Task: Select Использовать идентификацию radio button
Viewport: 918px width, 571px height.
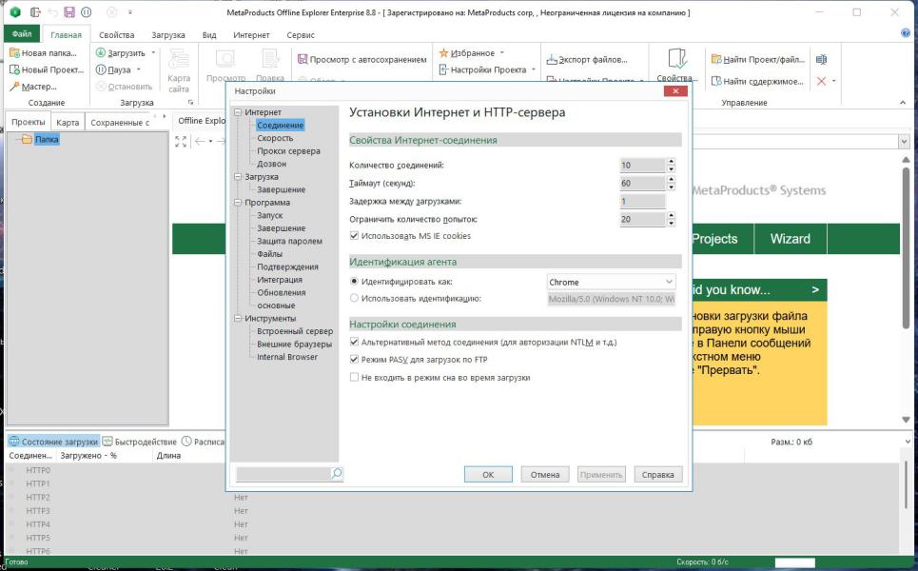Action: pyautogui.click(x=354, y=299)
